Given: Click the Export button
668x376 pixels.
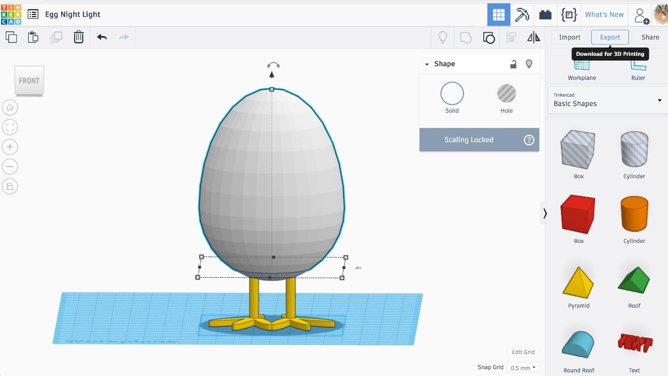Looking at the screenshot, I should point(610,37).
